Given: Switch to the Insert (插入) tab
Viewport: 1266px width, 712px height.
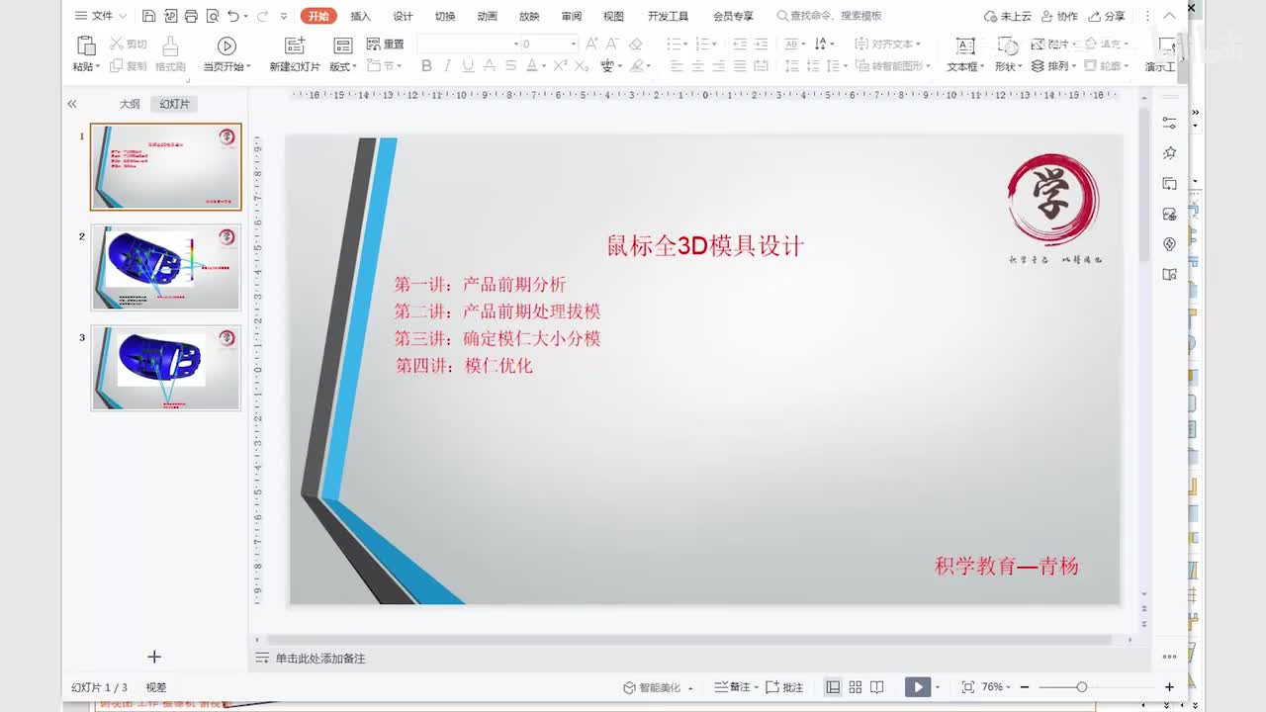Looking at the screenshot, I should point(361,16).
